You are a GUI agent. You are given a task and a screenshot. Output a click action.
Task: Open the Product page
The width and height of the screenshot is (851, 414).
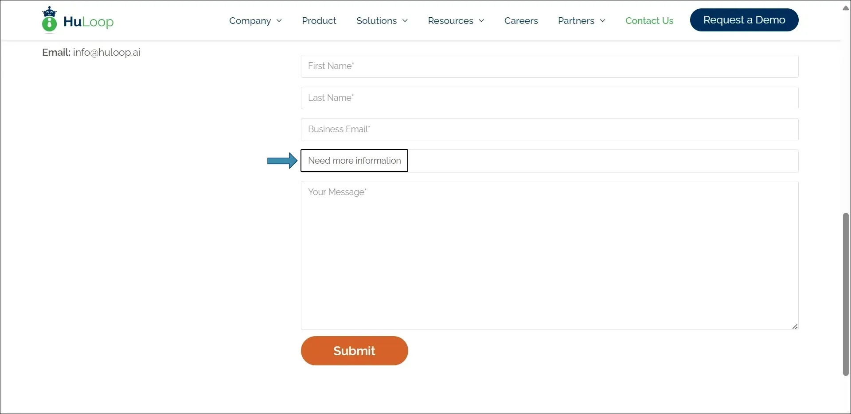(319, 21)
